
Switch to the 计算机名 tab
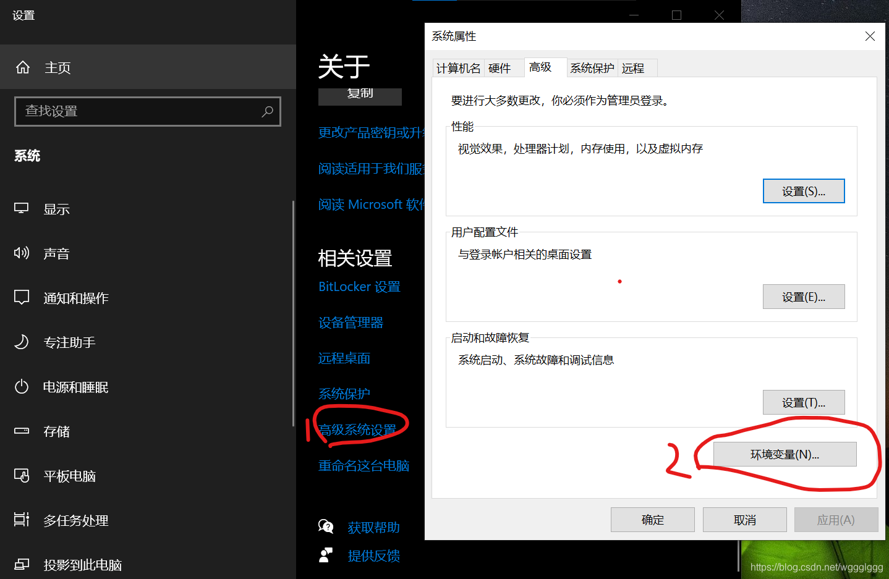pyautogui.click(x=457, y=68)
